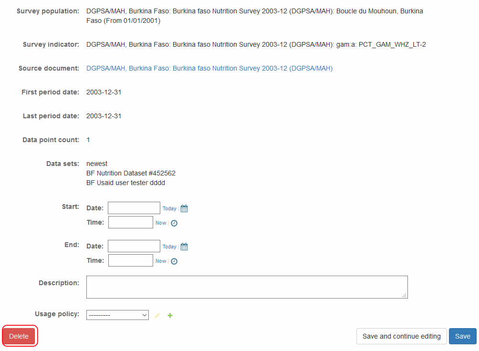Screen dimensions: 479x351
Task: Expand the Usage policy dropdown
Action: pyautogui.click(x=117, y=315)
